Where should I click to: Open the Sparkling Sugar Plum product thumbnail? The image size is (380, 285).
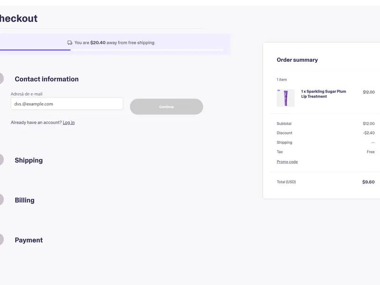(x=285, y=98)
